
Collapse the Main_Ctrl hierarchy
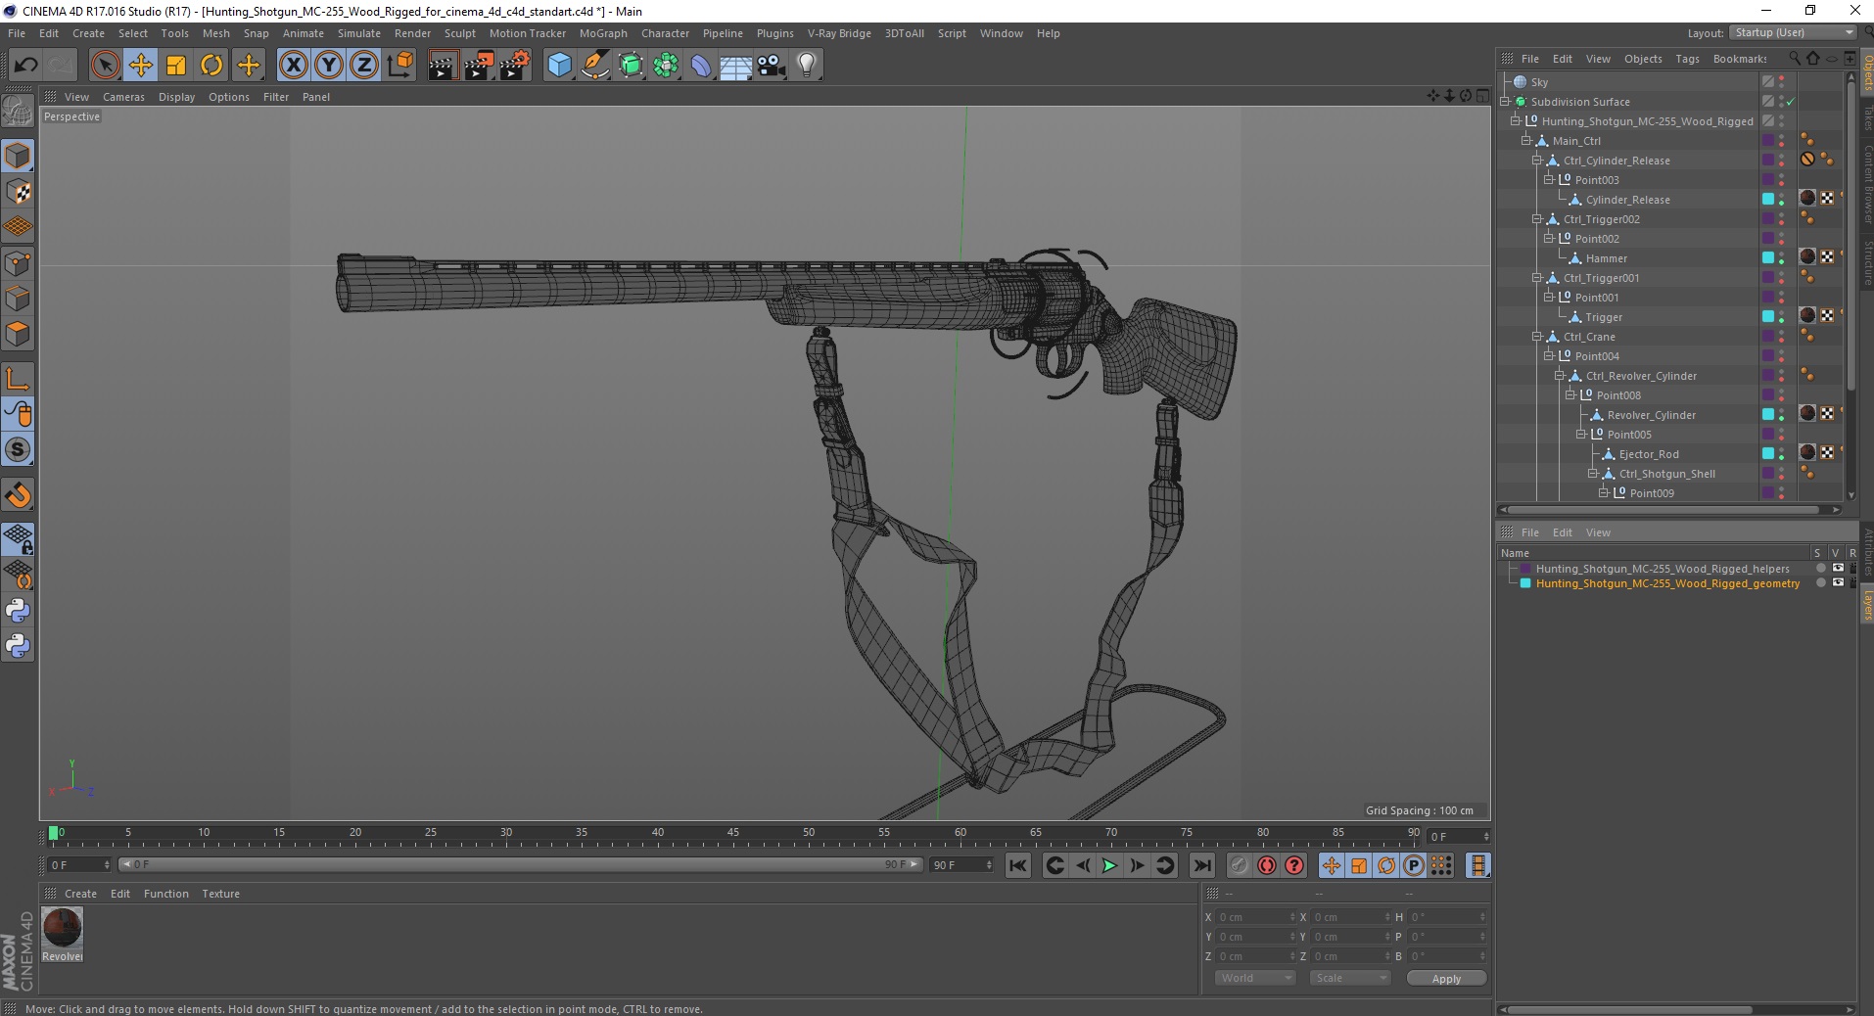pyautogui.click(x=1525, y=141)
